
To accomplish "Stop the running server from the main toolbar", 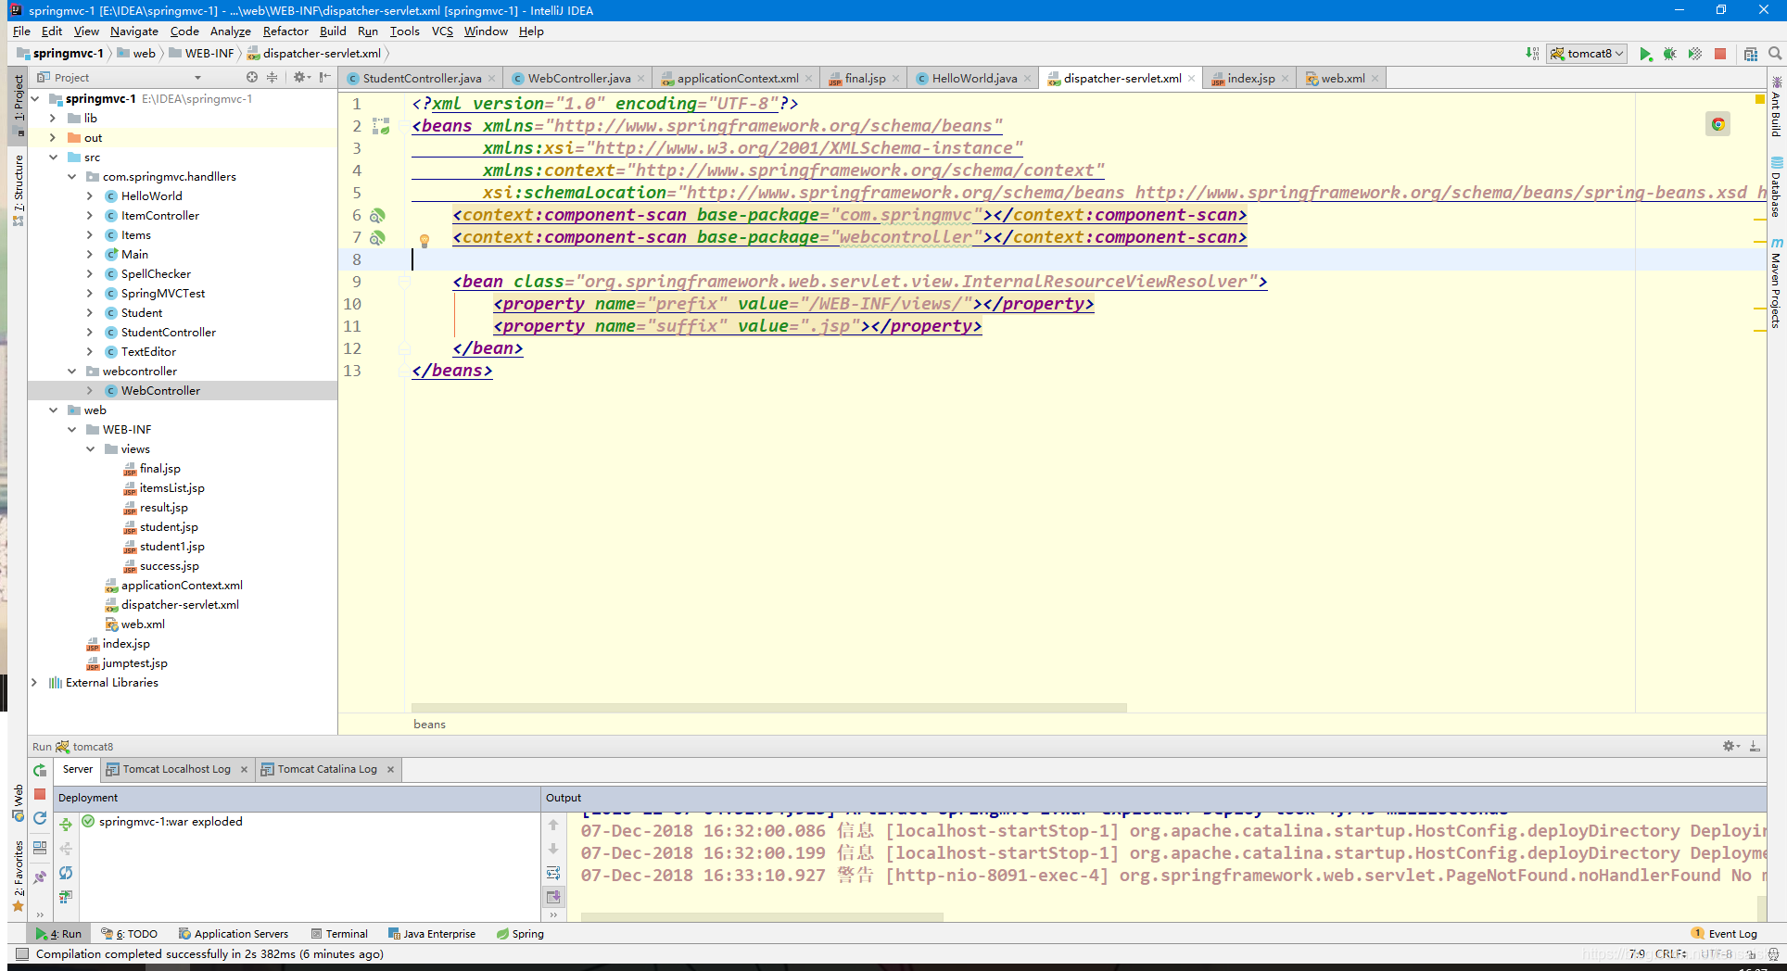I will tap(1720, 54).
